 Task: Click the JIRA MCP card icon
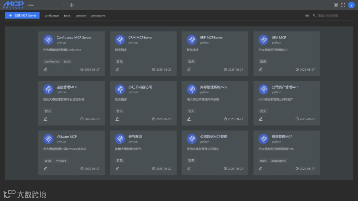(x=263, y=40)
